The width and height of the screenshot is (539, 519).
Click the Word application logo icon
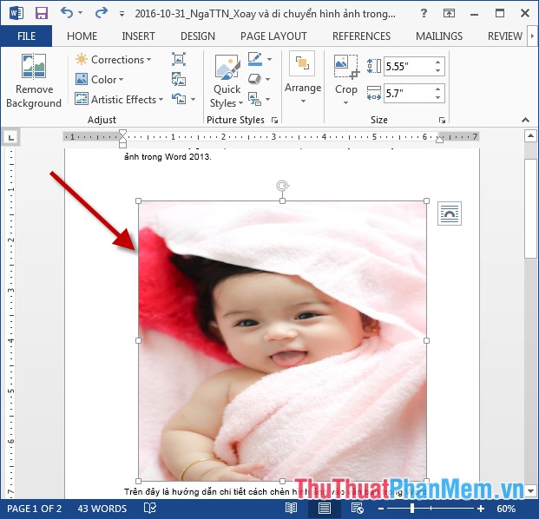click(x=16, y=14)
